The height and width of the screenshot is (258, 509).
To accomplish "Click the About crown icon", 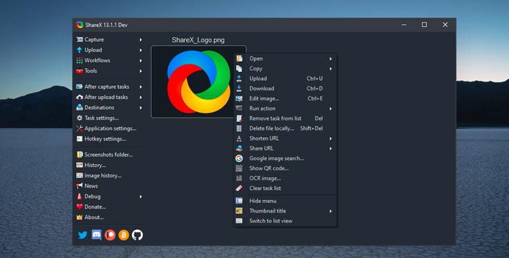I will 80,217.
